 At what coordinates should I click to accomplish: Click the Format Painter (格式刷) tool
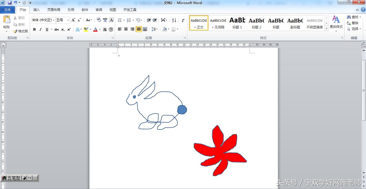pyautogui.click(x=21, y=31)
